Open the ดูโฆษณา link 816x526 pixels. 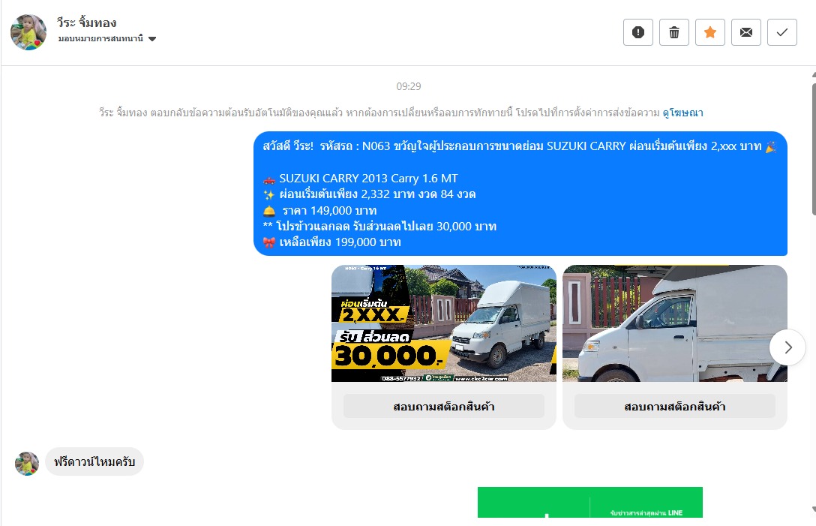tap(682, 113)
